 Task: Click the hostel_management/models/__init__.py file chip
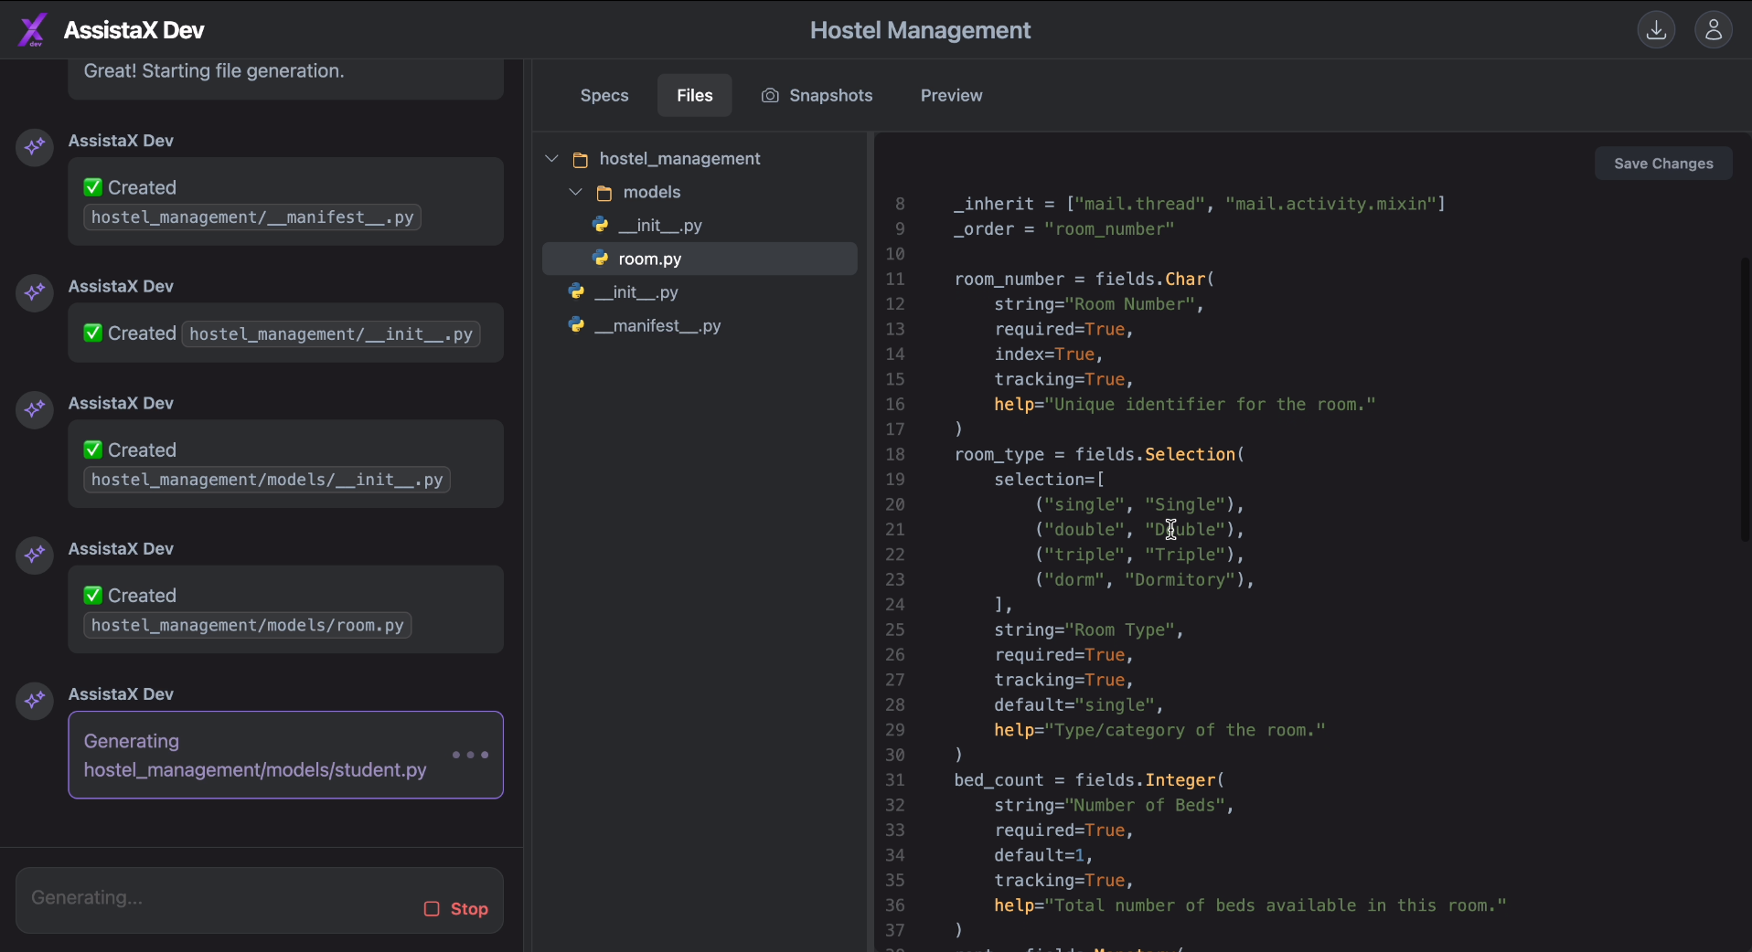(x=267, y=480)
